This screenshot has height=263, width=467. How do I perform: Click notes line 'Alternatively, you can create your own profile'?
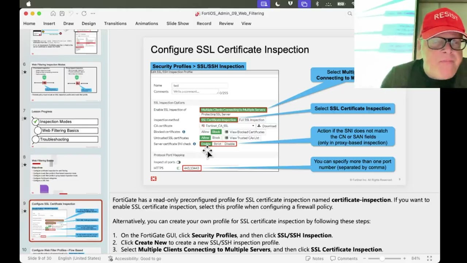click(x=242, y=221)
